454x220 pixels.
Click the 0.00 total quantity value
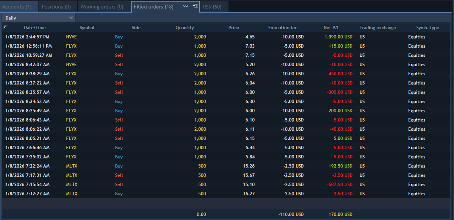point(201,214)
